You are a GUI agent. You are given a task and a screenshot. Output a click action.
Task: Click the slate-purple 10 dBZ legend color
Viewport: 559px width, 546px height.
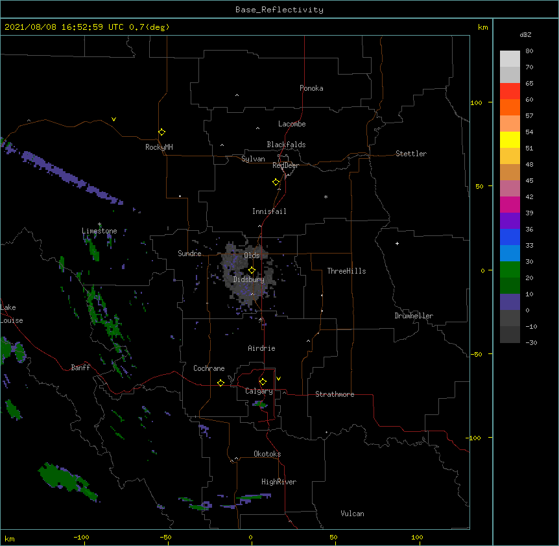(510, 302)
